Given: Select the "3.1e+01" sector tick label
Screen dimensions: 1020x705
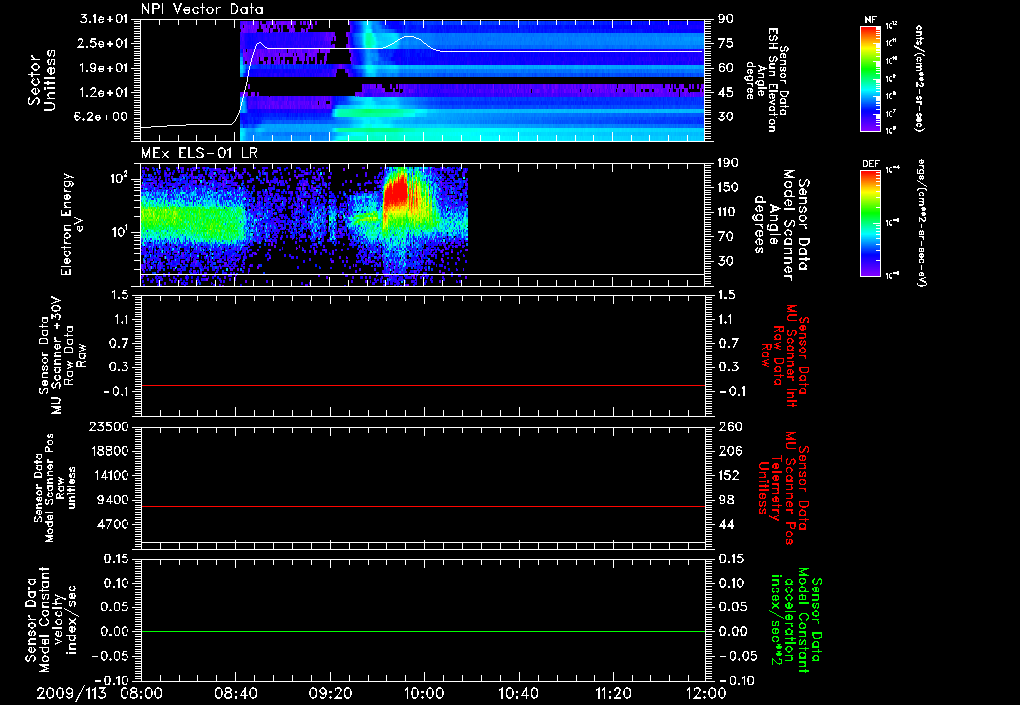Looking at the screenshot, I should tap(104, 19).
